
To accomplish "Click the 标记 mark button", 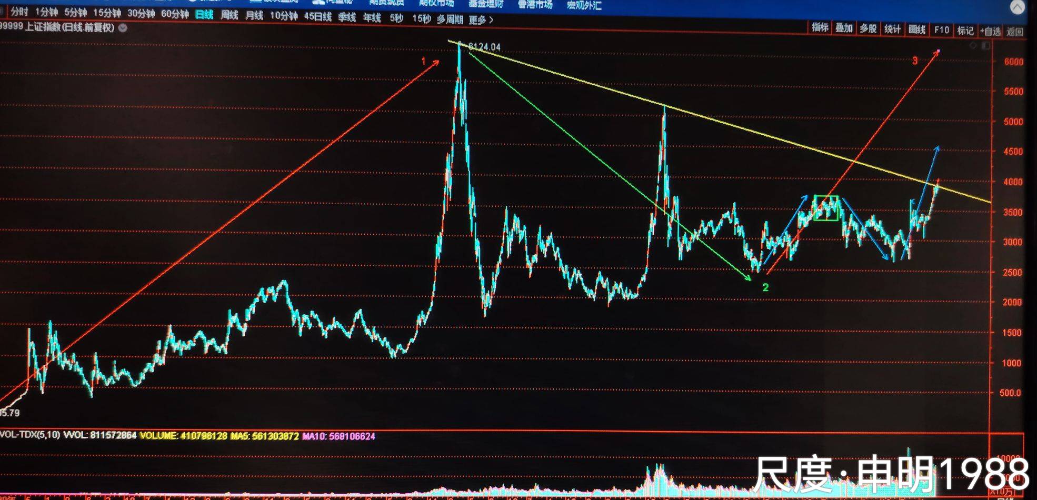I will click(965, 31).
